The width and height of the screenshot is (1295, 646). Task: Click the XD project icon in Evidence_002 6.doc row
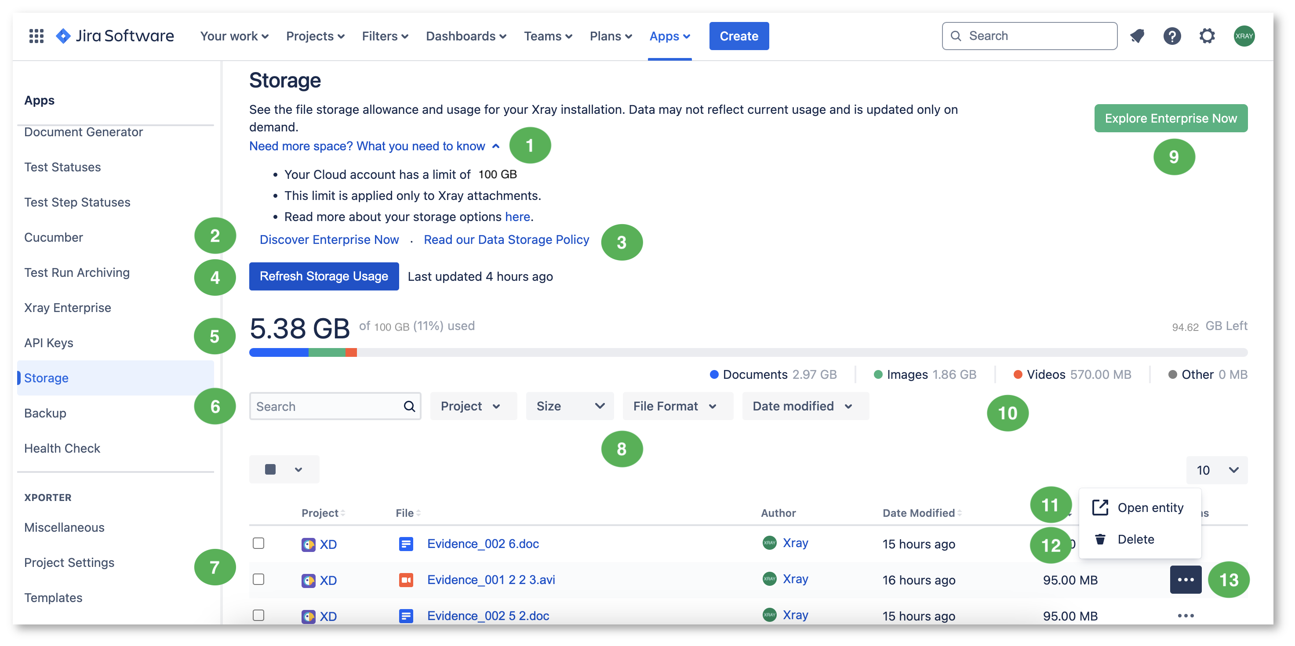(308, 544)
